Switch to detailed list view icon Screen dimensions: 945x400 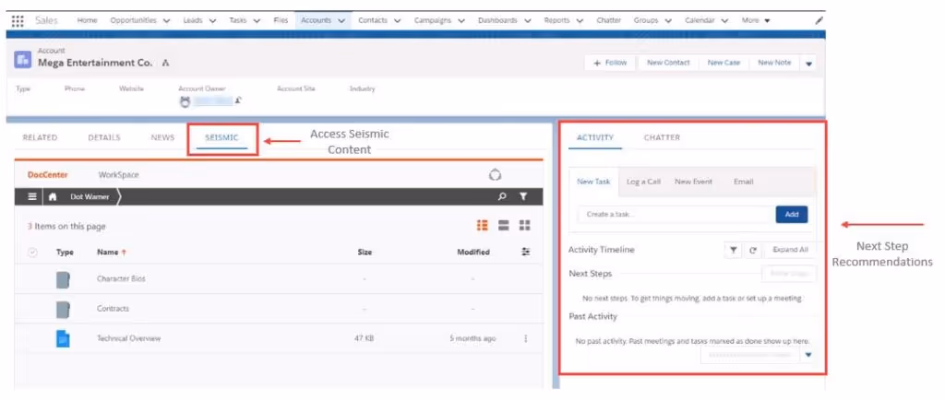[x=482, y=225]
